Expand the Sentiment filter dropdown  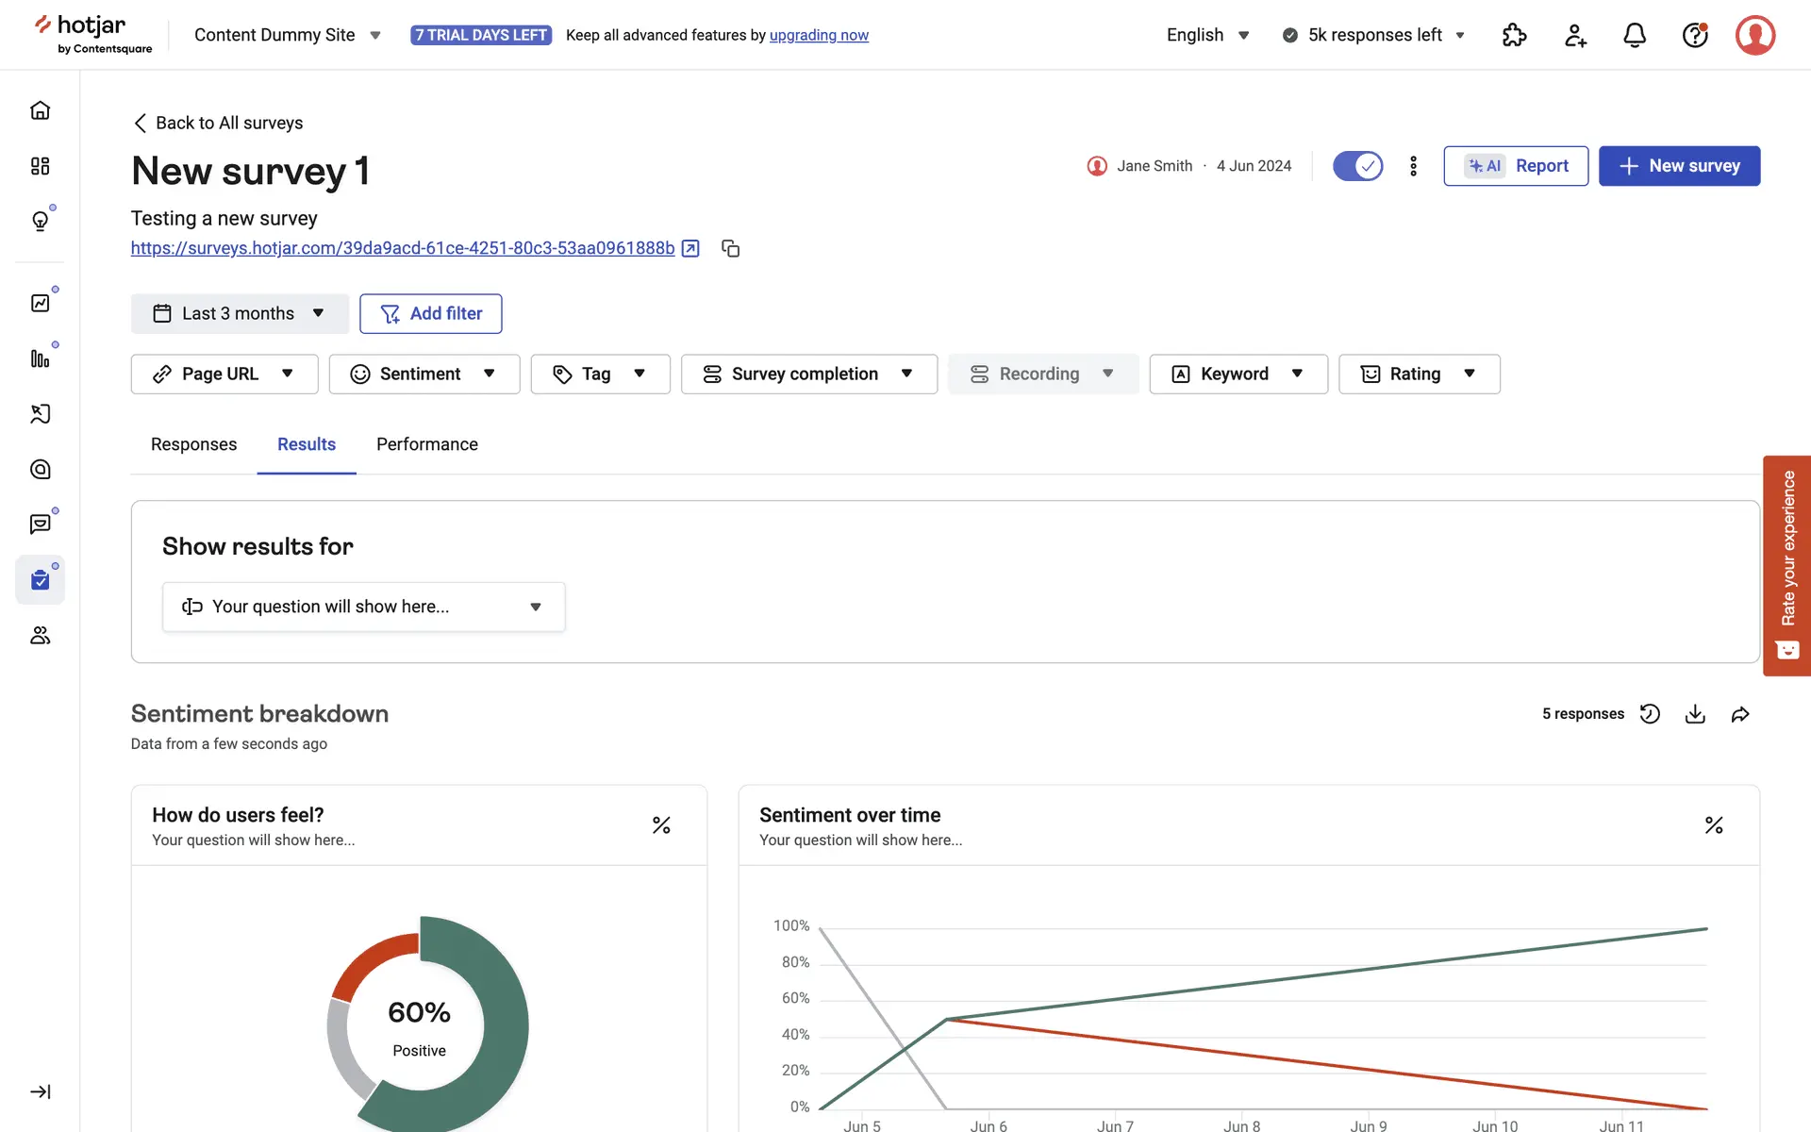[x=424, y=375]
